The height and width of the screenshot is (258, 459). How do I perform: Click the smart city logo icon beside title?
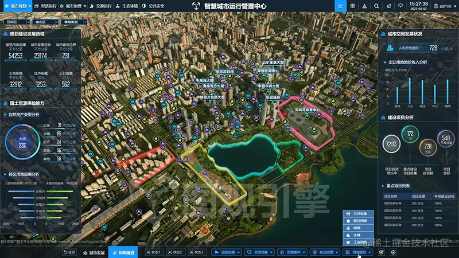coord(196,6)
